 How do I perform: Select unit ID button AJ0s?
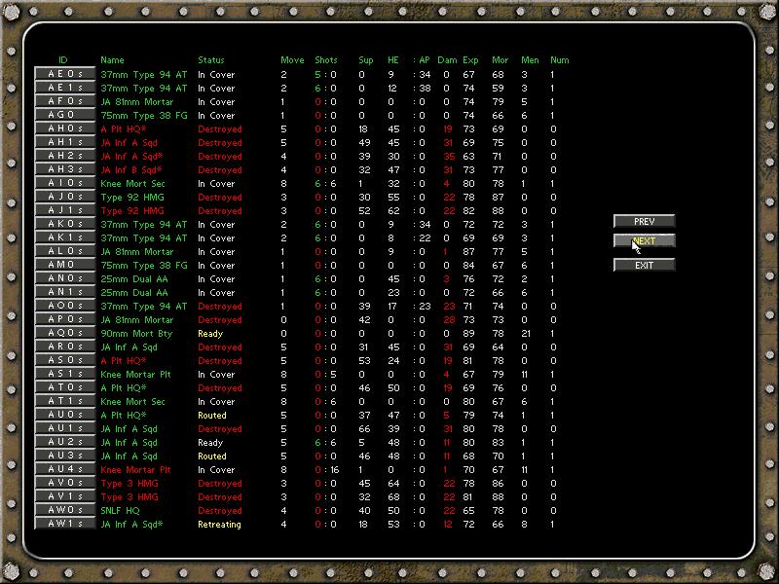point(64,197)
